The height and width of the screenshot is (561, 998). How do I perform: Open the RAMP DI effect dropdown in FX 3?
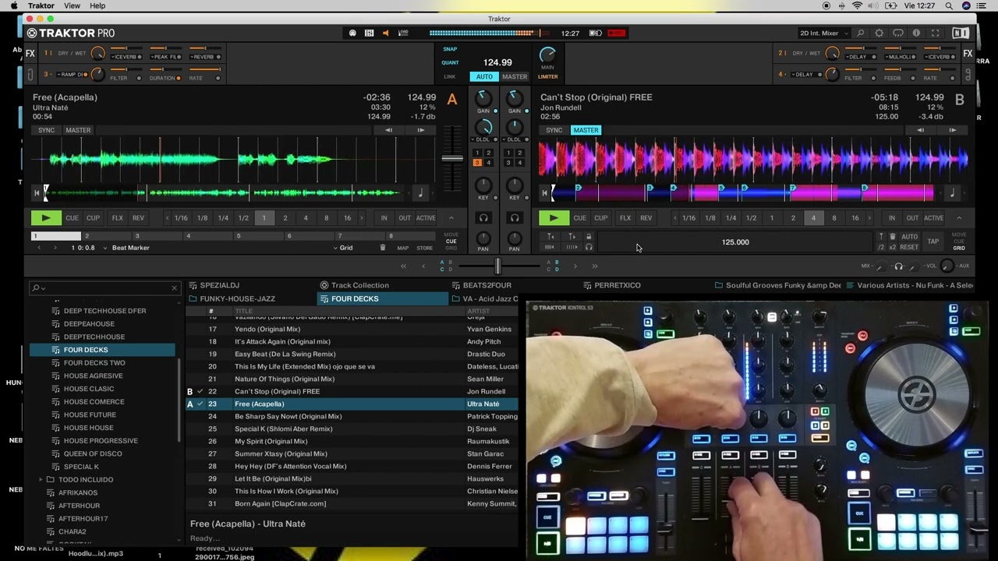coord(71,74)
